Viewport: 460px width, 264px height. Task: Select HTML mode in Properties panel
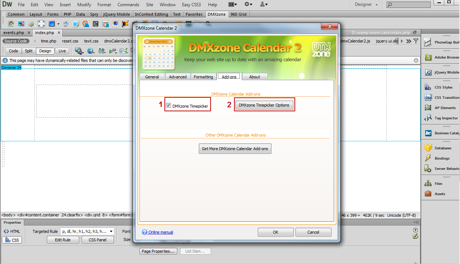coord(12,231)
